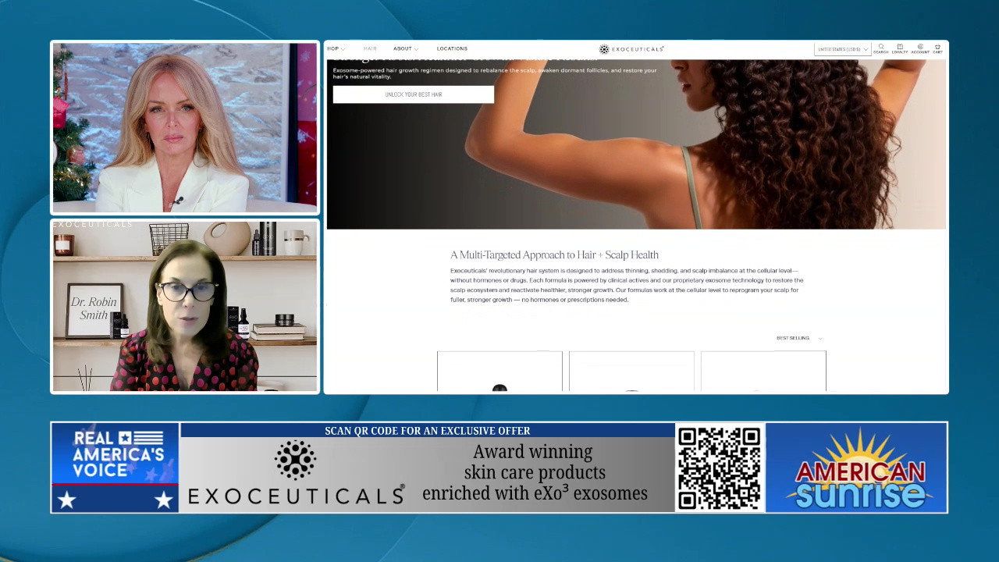Expand the Shop menu dropdown
Viewport: 999px width, 562px height.
(x=336, y=49)
